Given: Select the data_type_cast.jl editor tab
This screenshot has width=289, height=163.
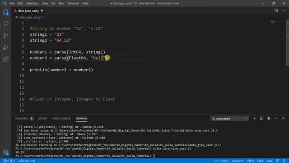Looking at the screenshot, I should [x=28, y=11].
